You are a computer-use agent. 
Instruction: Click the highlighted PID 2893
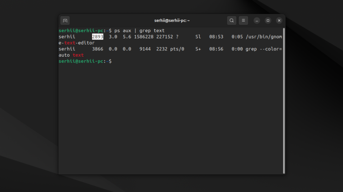click(97, 37)
